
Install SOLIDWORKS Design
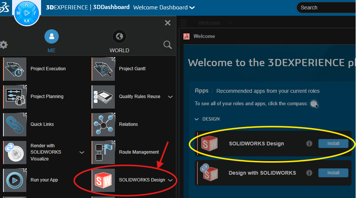point(333,144)
